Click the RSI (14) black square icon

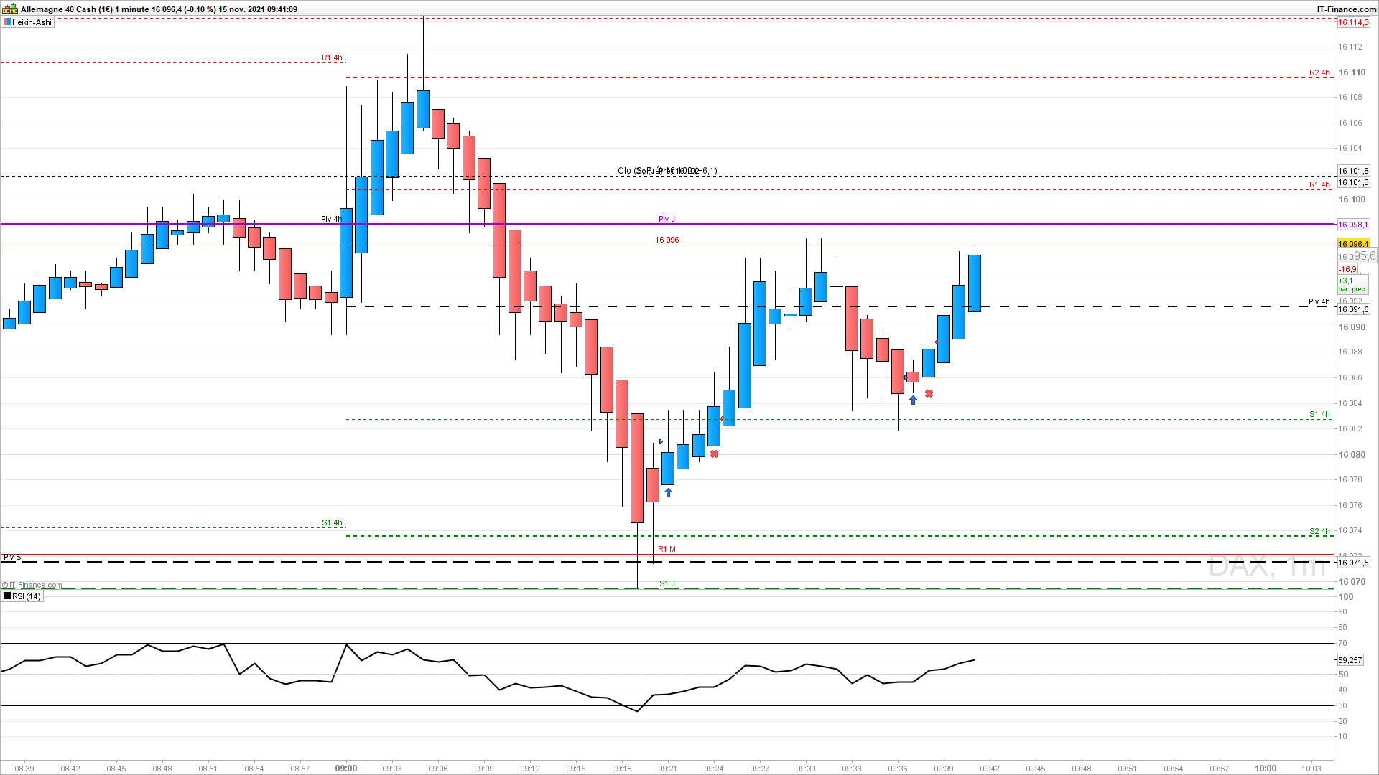coord(7,596)
